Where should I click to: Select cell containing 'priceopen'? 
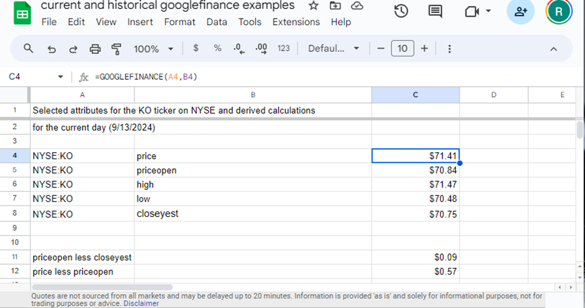[x=253, y=170]
